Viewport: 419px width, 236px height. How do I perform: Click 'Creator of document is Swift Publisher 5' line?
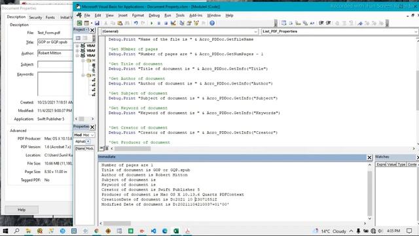151,189
